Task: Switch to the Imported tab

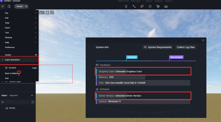Action: click(13, 95)
